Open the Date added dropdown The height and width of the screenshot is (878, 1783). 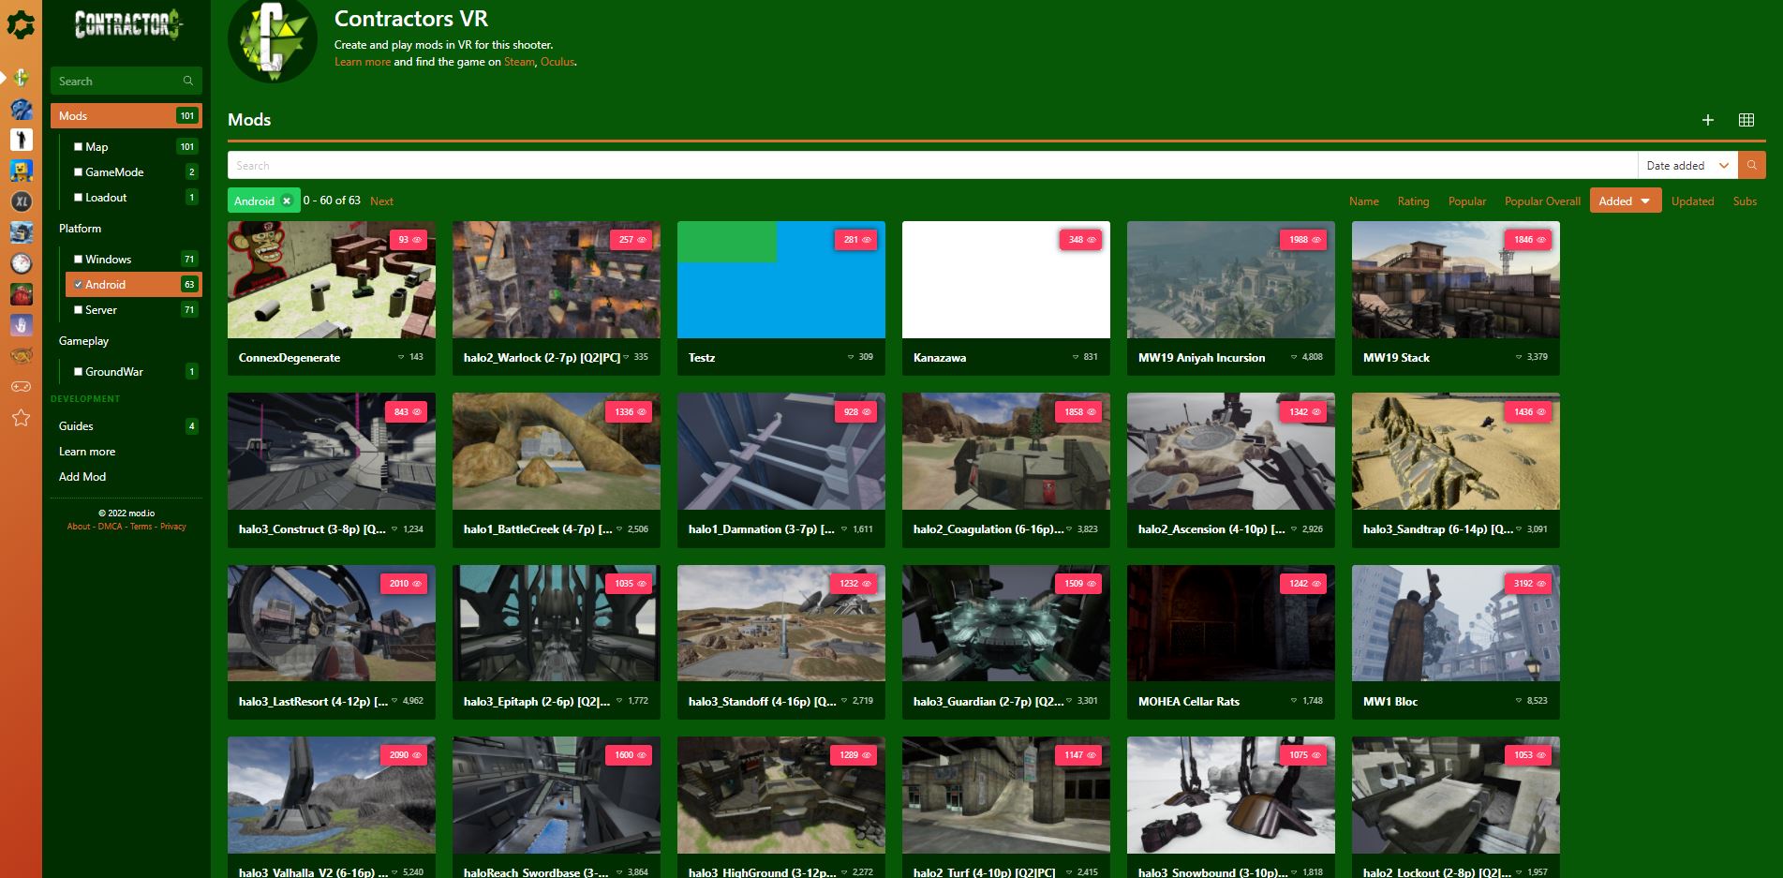(x=1687, y=166)
